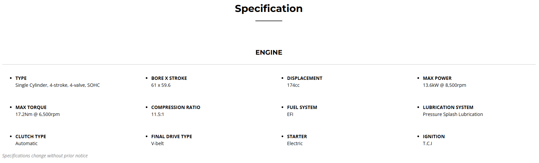Image resolution: width=539 pixels, height=163 pixels.
Task: Select the COMPRESSION RATIO label
Action: [x=176, y=107]
